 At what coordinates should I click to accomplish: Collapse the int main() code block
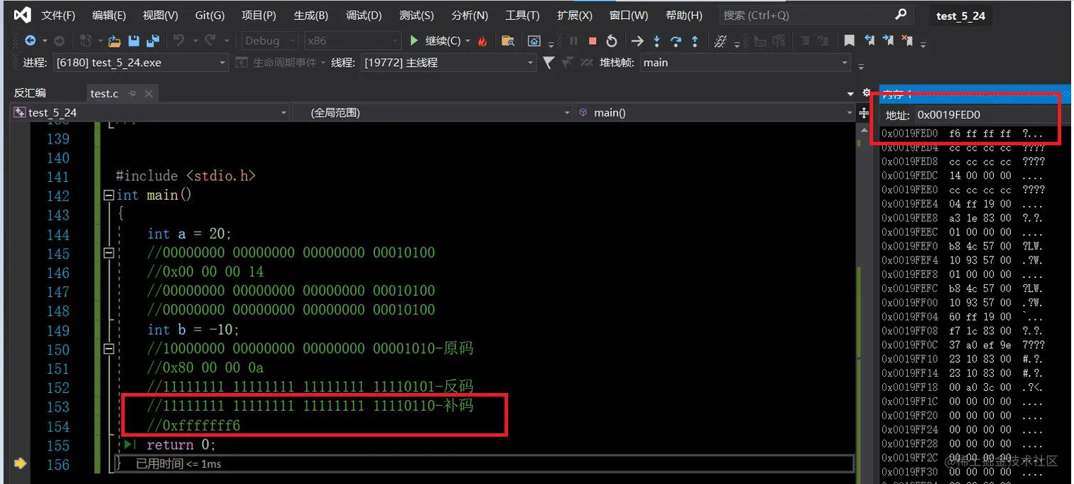click(109, 195)
